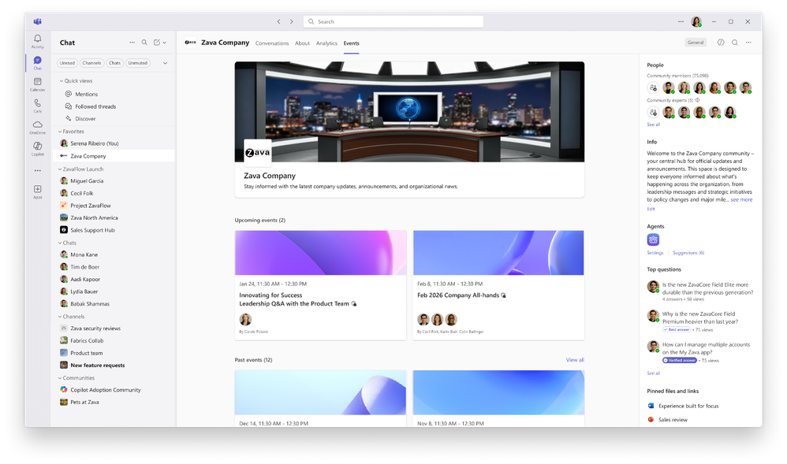
Task: Start a new chat with compose icon
Action: coord(157,43)
